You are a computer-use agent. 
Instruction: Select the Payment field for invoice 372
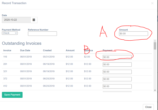[x=117, y=79]
